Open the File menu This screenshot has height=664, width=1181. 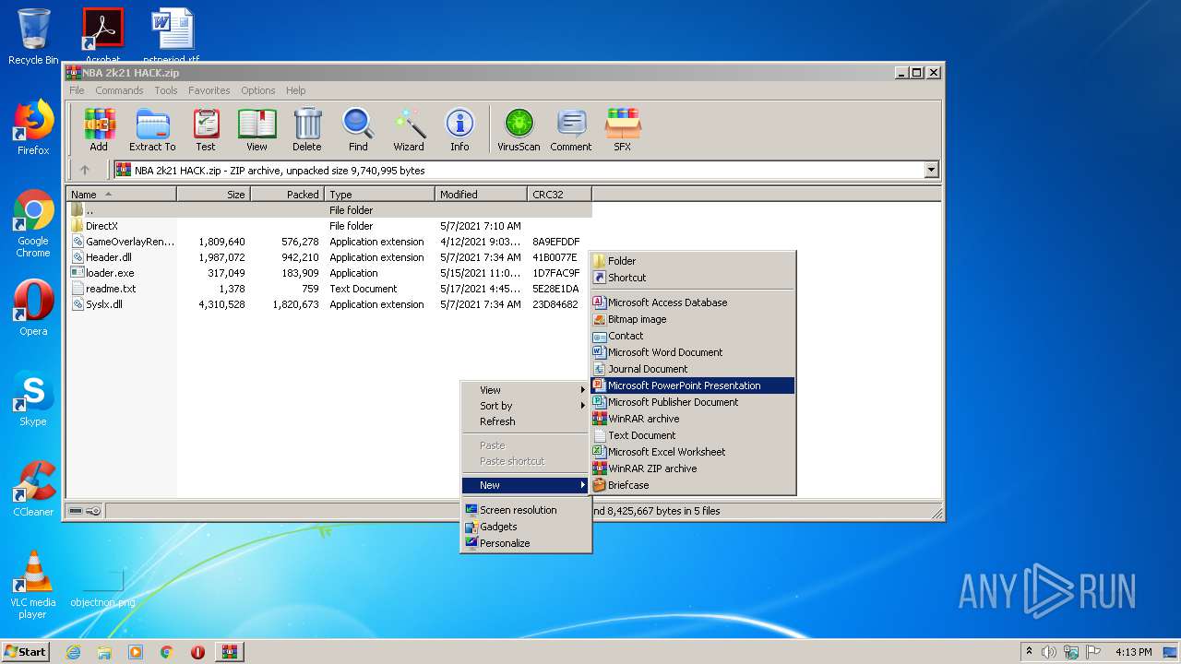[x=77, y=90]
